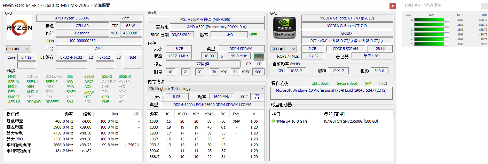Click the tCL column header
Image resolution: width=488 pixels, height=164 pixels.
168,114
